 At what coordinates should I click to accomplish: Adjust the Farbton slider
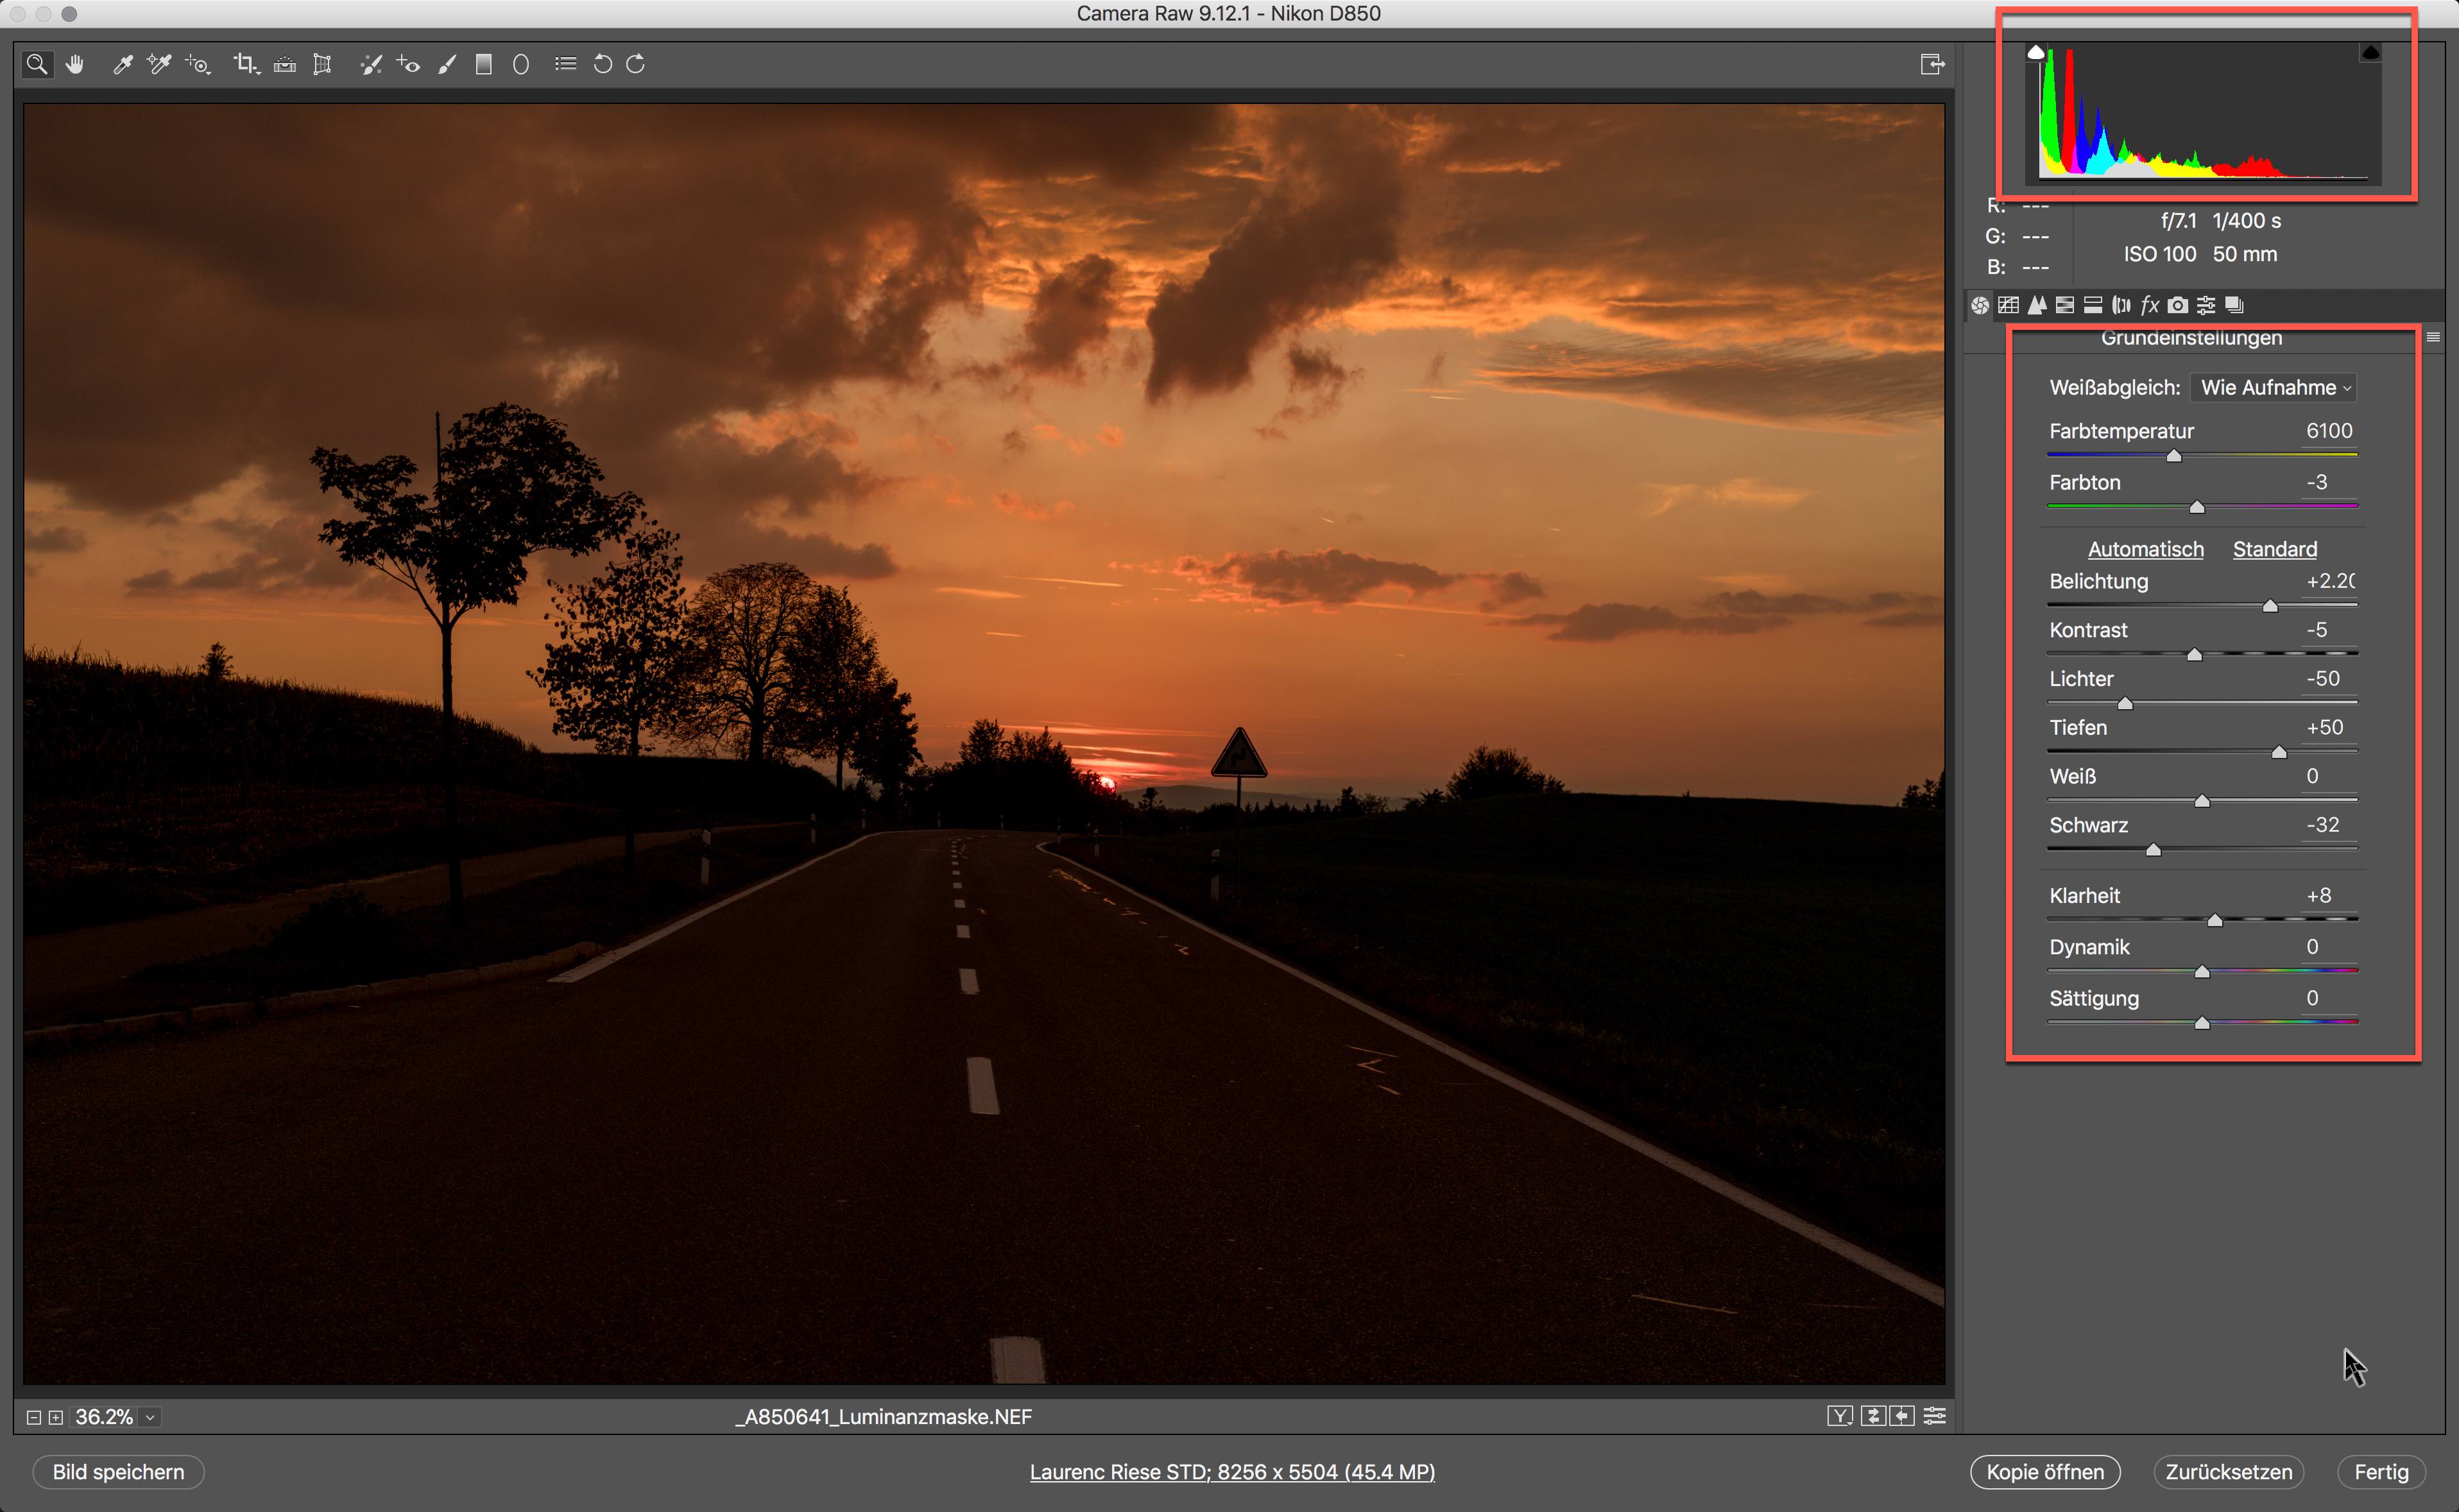[x=2197, y=507]
